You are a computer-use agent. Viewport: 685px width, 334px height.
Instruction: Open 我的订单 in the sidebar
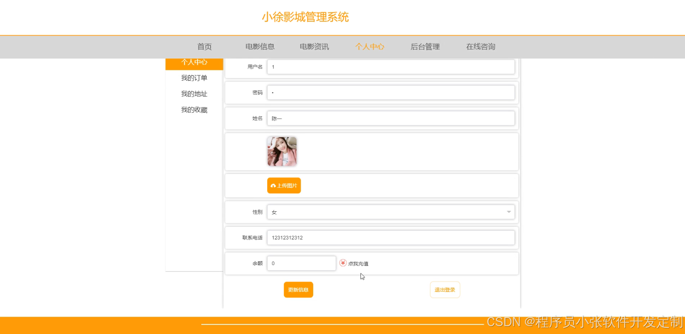[x=194, y=78]
